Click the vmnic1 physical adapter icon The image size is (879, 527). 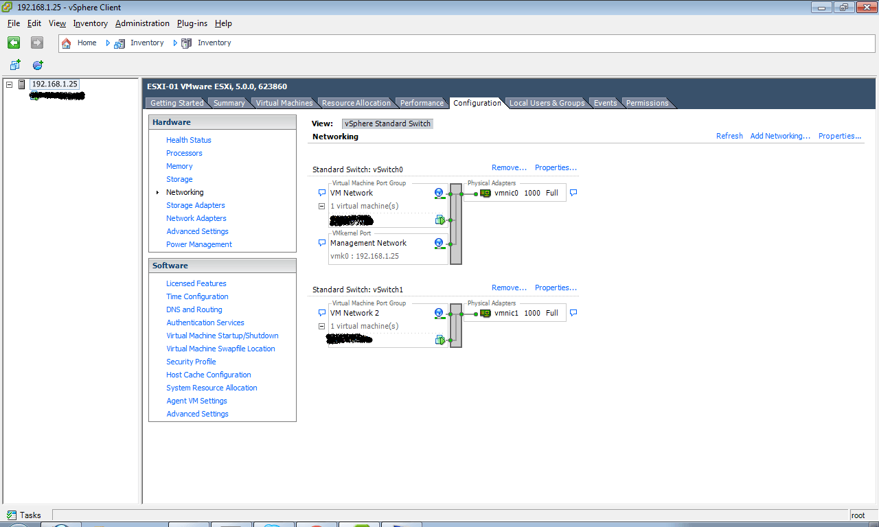[x=486, y=314]
